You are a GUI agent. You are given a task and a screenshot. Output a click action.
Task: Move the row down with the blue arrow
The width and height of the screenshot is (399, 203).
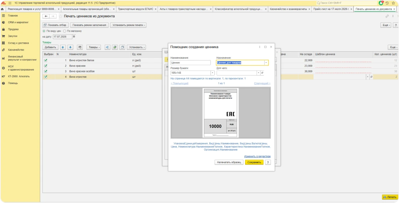[x=71, y=47]
